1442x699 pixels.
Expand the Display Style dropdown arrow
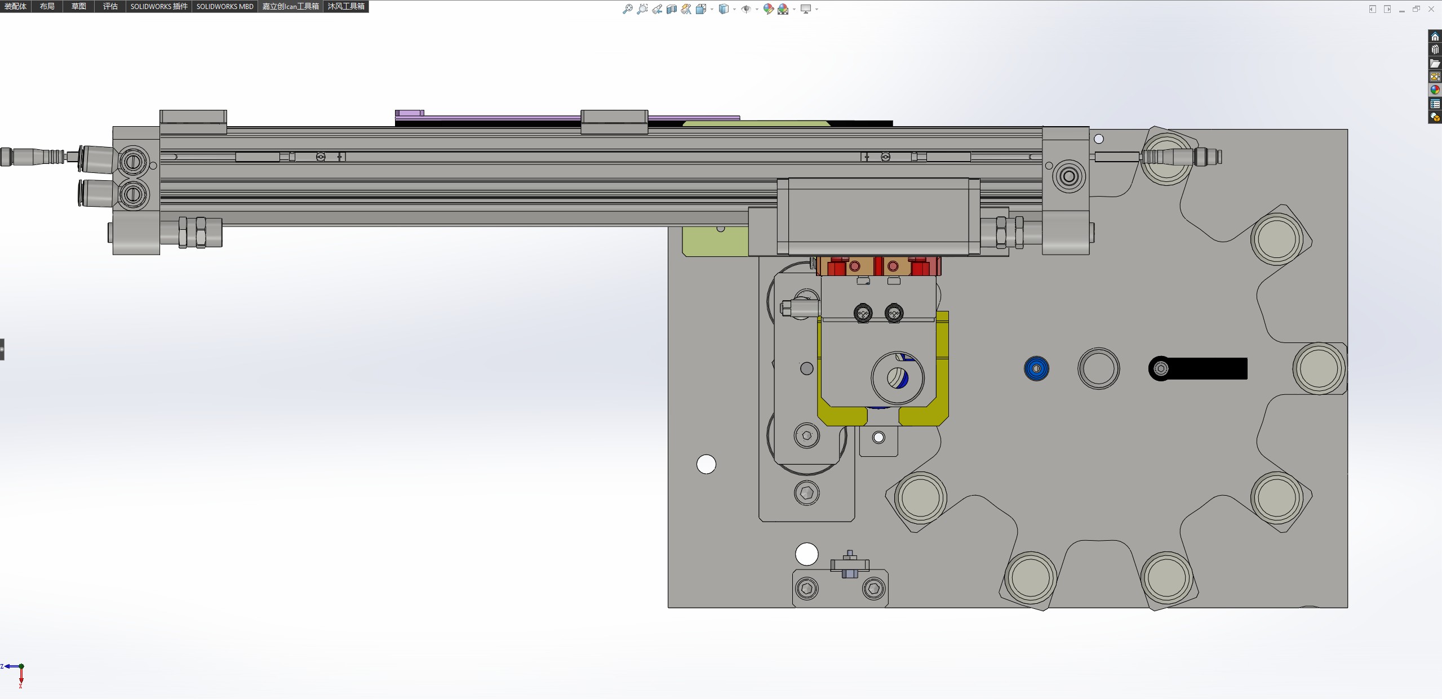734,9
